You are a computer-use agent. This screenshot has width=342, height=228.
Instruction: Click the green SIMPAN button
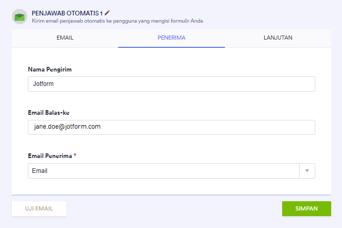point(306,208)
